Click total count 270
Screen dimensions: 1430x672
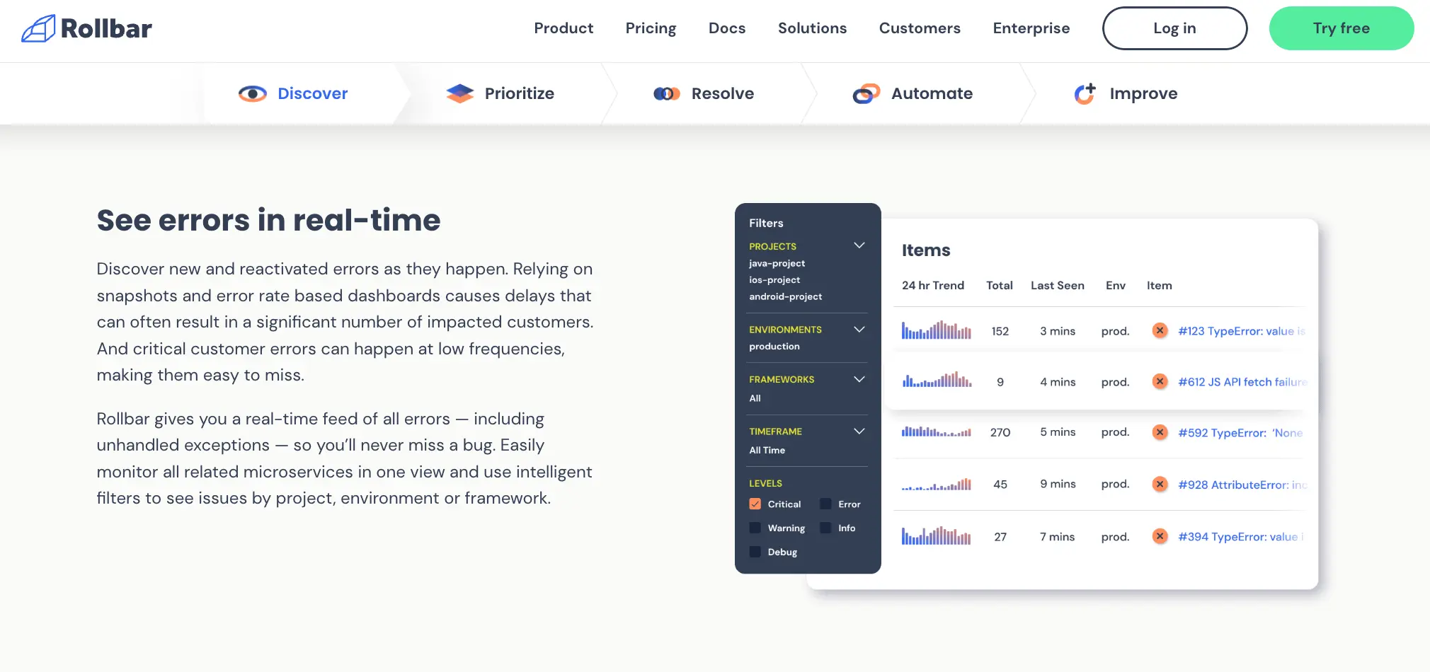click(1000, 432)
